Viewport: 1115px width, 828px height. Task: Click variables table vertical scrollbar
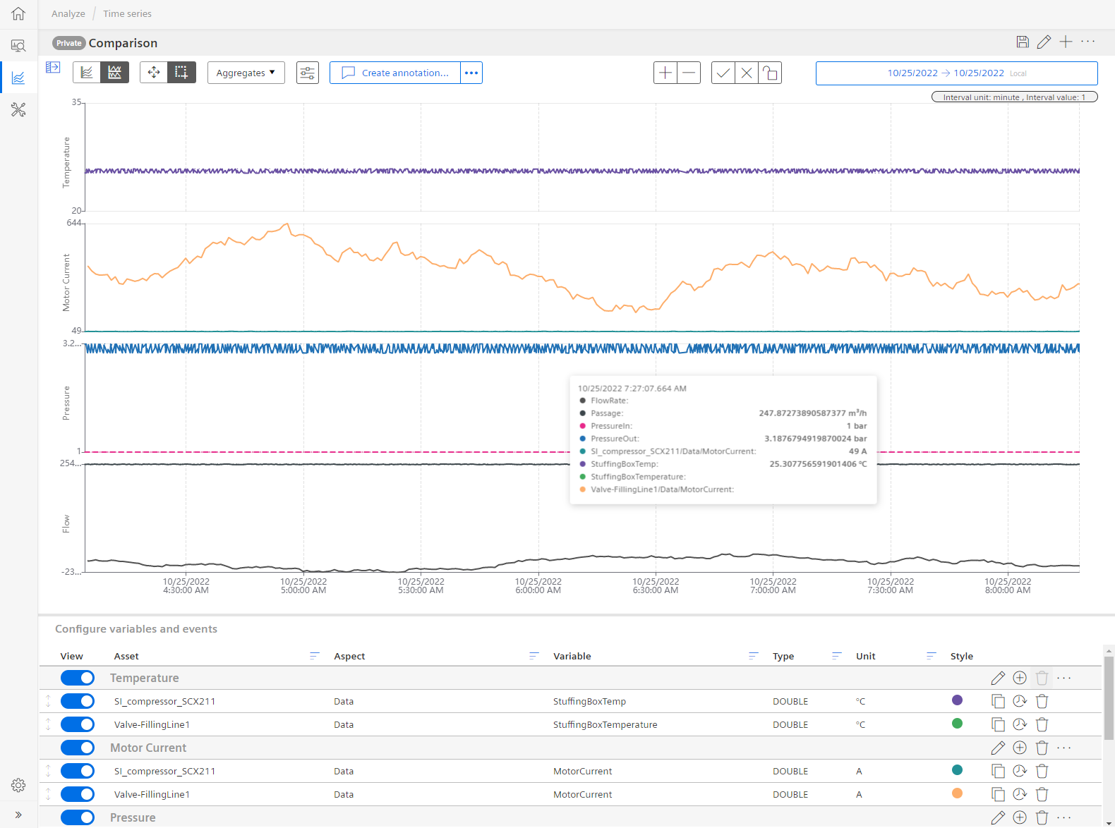tap(1109, 698)
